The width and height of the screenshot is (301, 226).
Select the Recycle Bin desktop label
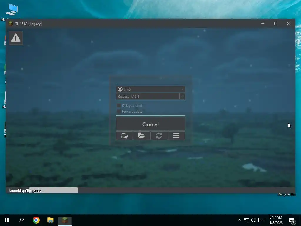(x=286, y=194)
